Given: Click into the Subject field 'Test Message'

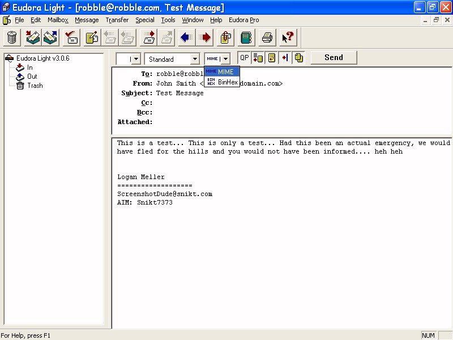Looking at the screenshot, I should 180,93.
